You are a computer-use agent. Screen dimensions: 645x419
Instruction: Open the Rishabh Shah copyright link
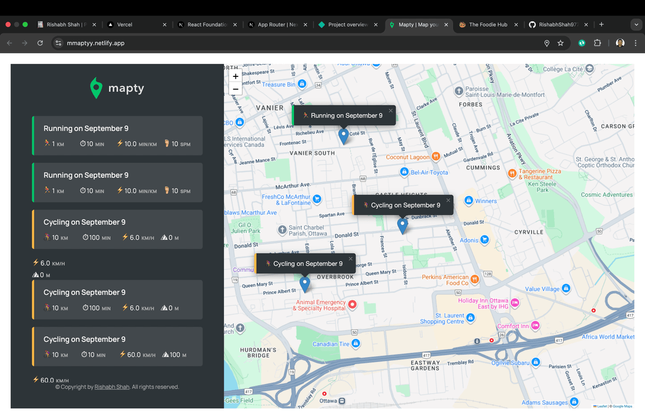pyautogui.click(x=112, y=387)
